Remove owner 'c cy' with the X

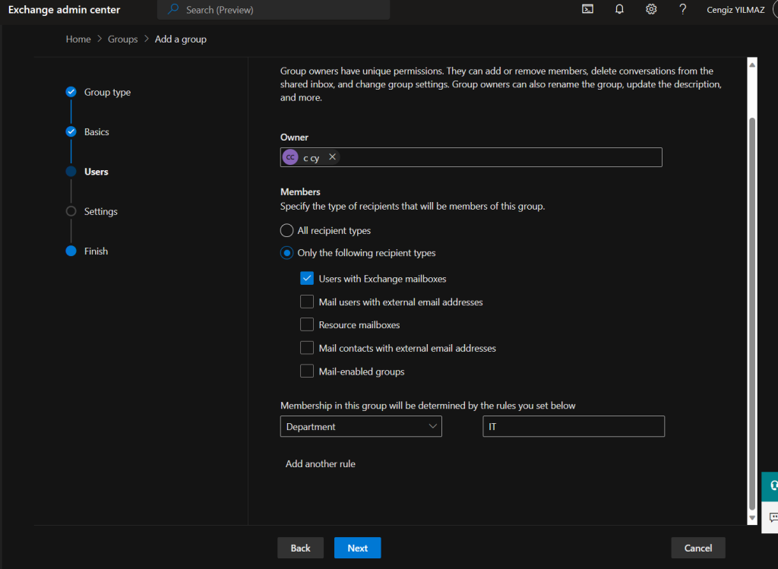tap(332, 157)
